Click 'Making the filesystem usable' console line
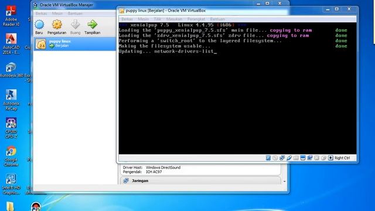 [165, 46]
